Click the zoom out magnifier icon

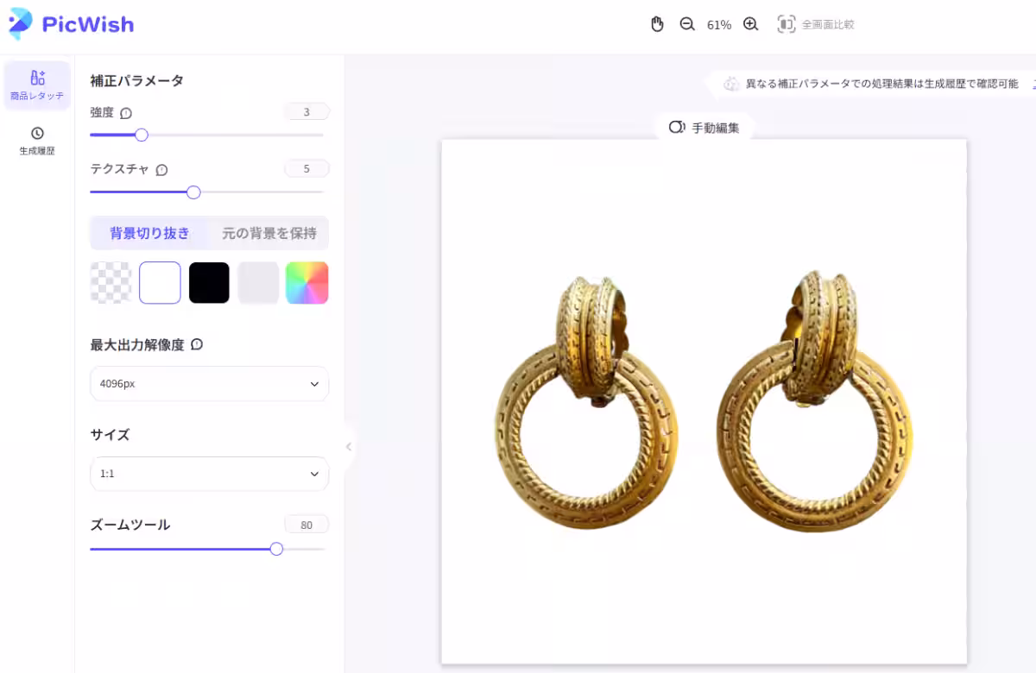coord(687,24)
